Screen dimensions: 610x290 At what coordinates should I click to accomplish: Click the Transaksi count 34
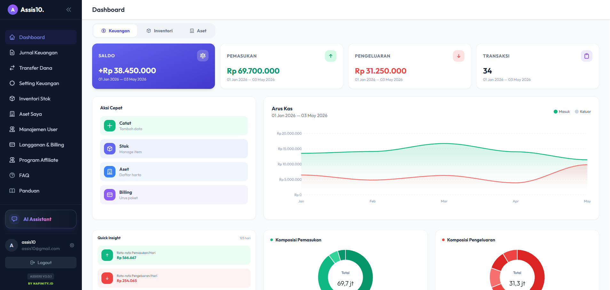point(487,71)
